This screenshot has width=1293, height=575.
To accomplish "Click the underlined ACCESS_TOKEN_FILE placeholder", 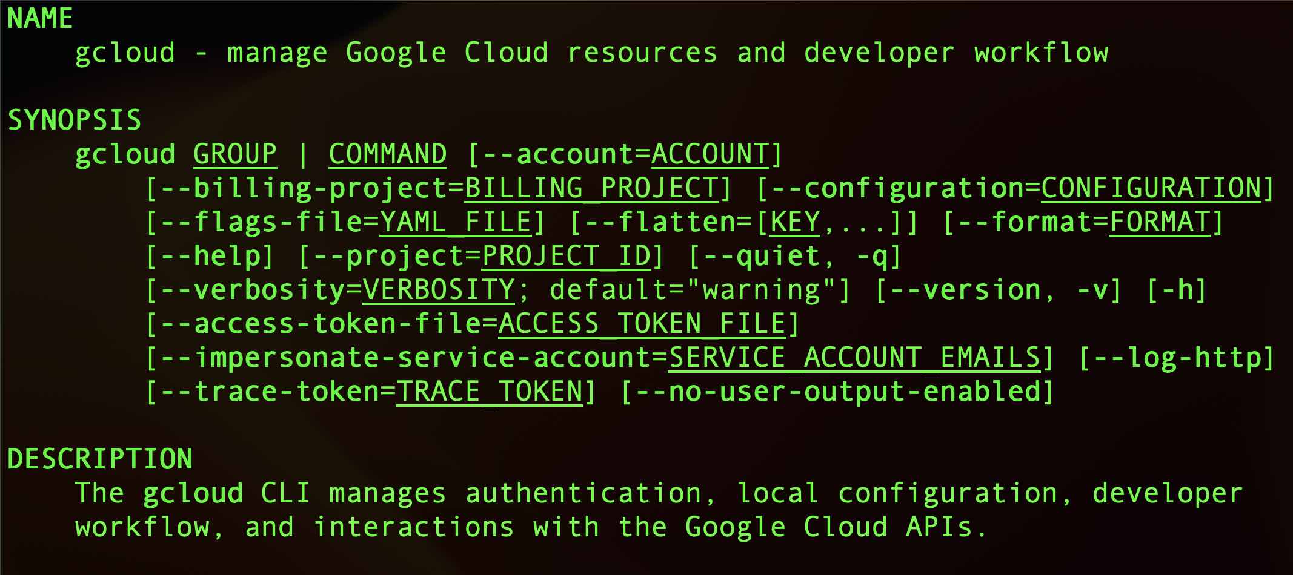I will click(642, 324).
